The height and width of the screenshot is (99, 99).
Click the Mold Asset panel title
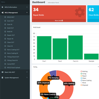37,27
